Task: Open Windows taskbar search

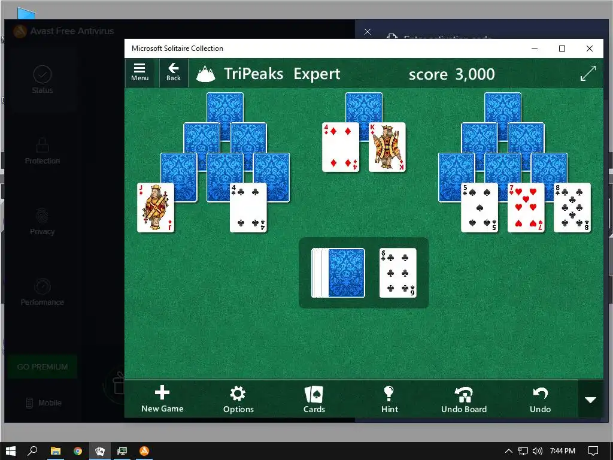Action: pyautogui.click(x=32, y=451)
